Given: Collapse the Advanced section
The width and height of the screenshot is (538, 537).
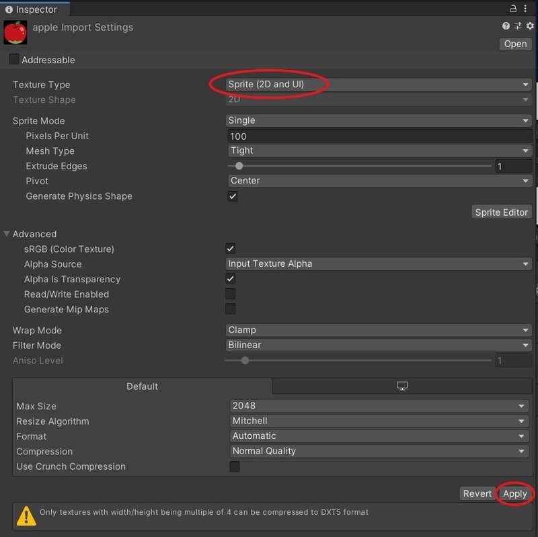Looking at the screenshot, I should click(7, 234).
